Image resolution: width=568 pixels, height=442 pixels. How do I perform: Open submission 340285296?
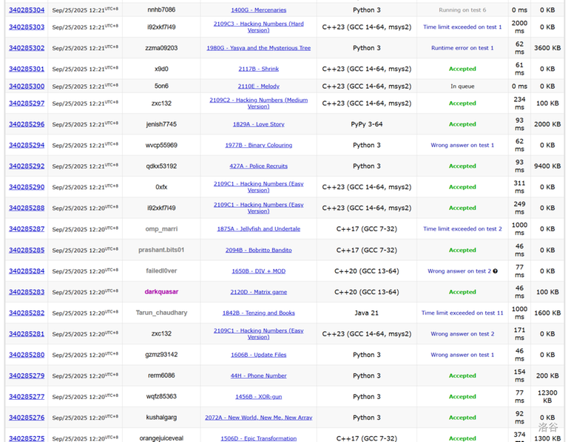[x=27, y=124]
